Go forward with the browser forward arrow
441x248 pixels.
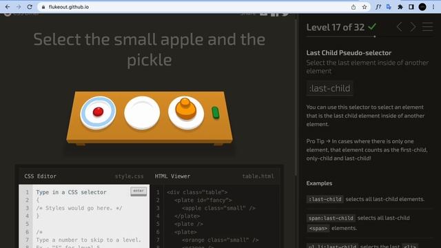19,7
